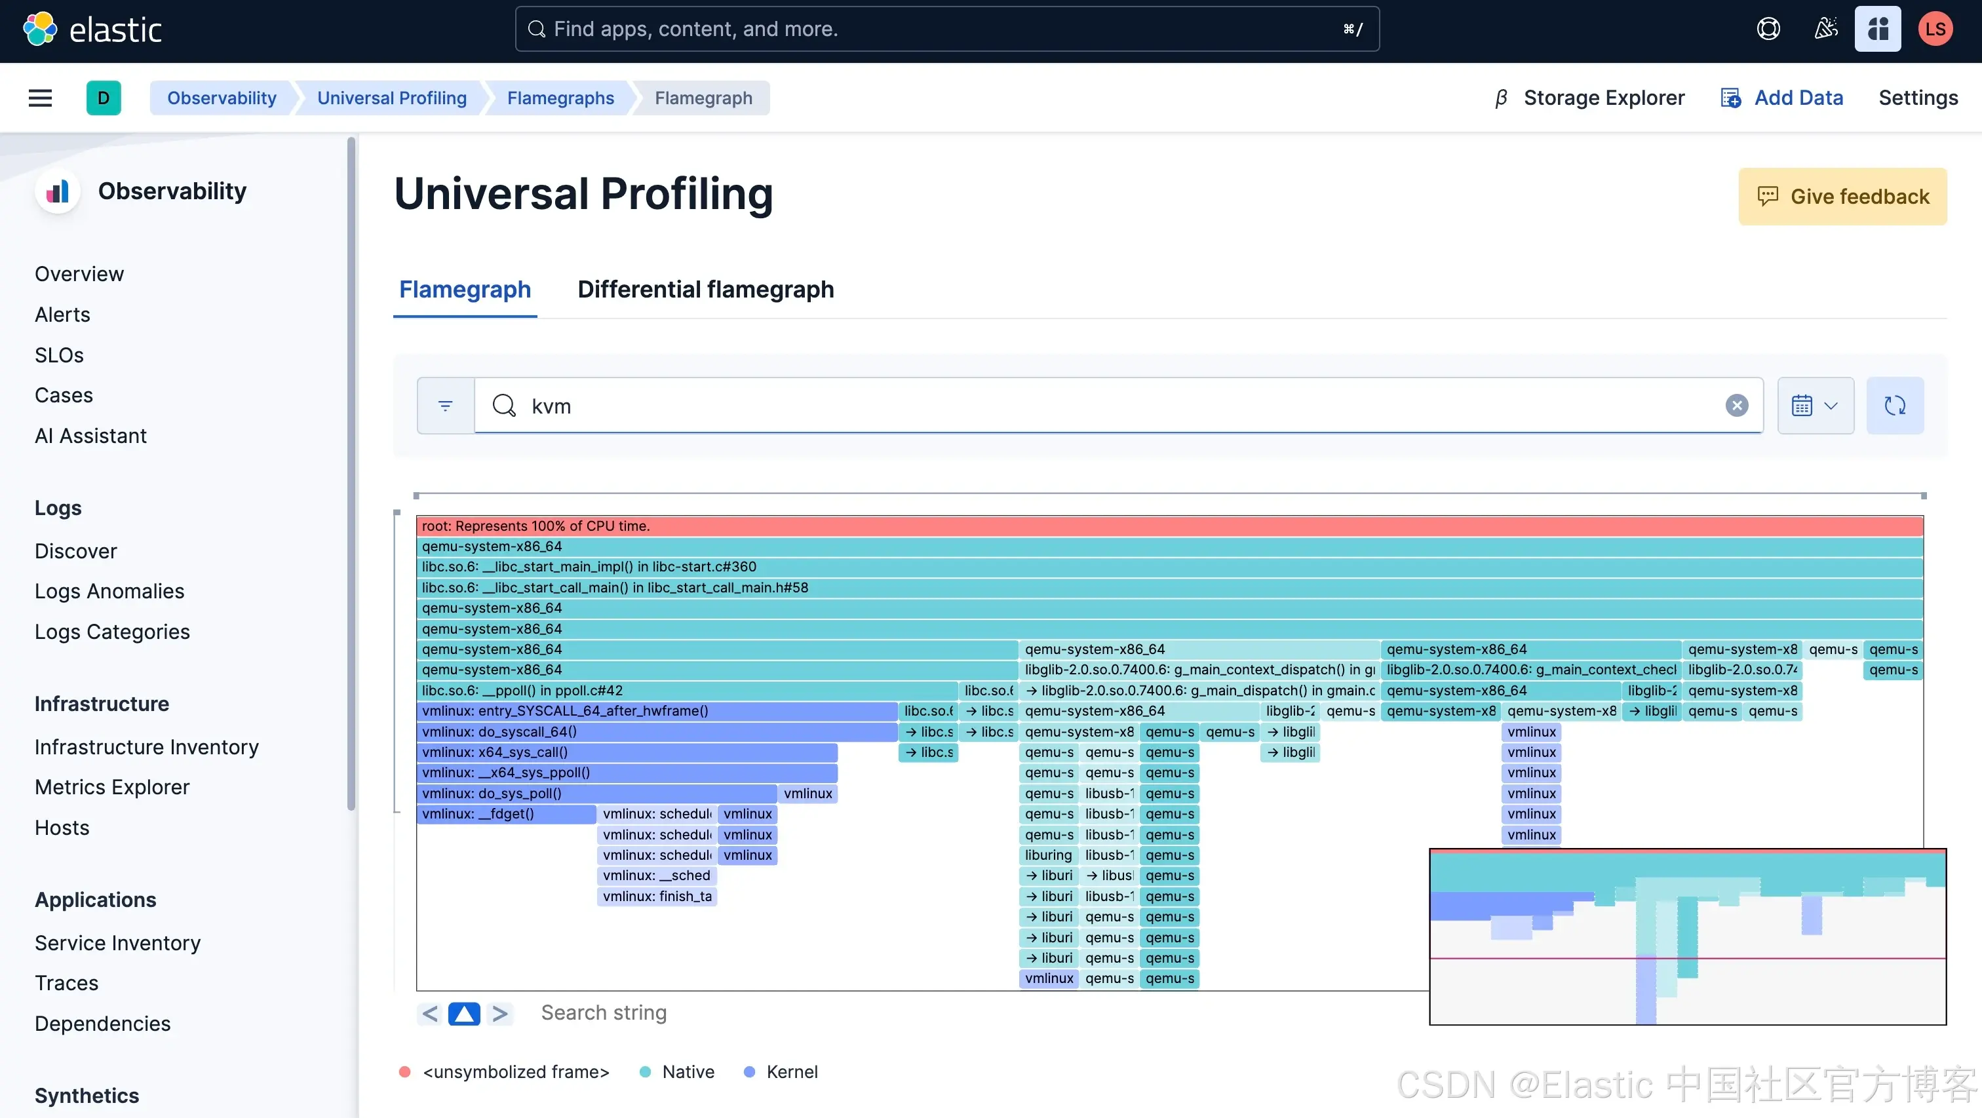Open Traces in sidebar
Image resolution: width=1982 pixels, height=1118 pixels.
pos(67,984)
